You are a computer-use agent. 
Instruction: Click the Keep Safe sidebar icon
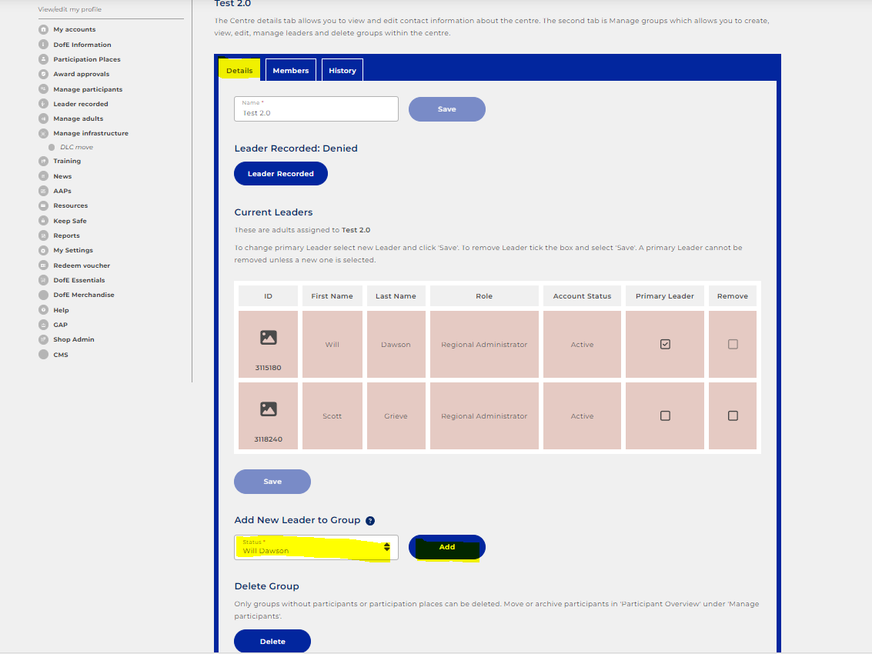[43, 221]
